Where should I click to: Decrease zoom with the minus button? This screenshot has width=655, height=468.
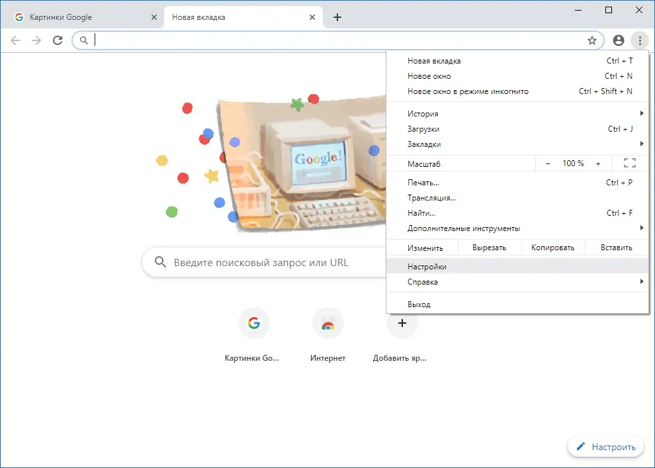[548, 164]
